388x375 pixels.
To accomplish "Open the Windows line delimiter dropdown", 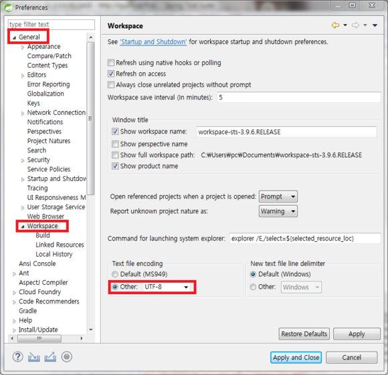I will (x=301, y=287).
